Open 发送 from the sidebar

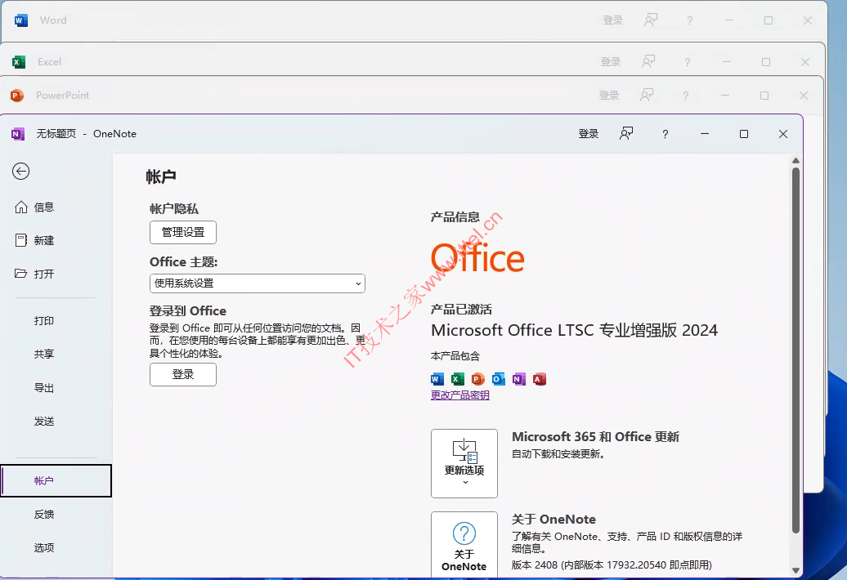click(x=44, y=422)
